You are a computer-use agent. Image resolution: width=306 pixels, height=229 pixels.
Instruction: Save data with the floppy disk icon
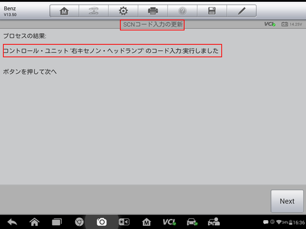tap(212, 11)
